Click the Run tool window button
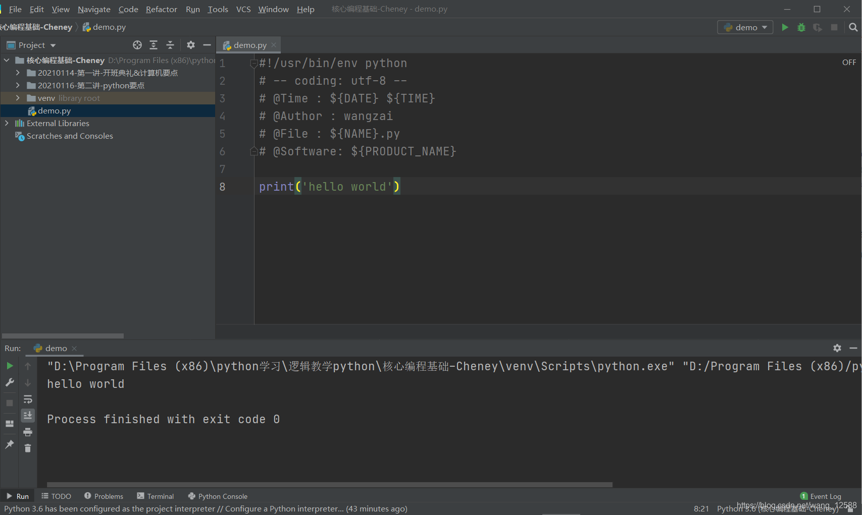This screenshot has width=862, height=515. tap(17, 496)
